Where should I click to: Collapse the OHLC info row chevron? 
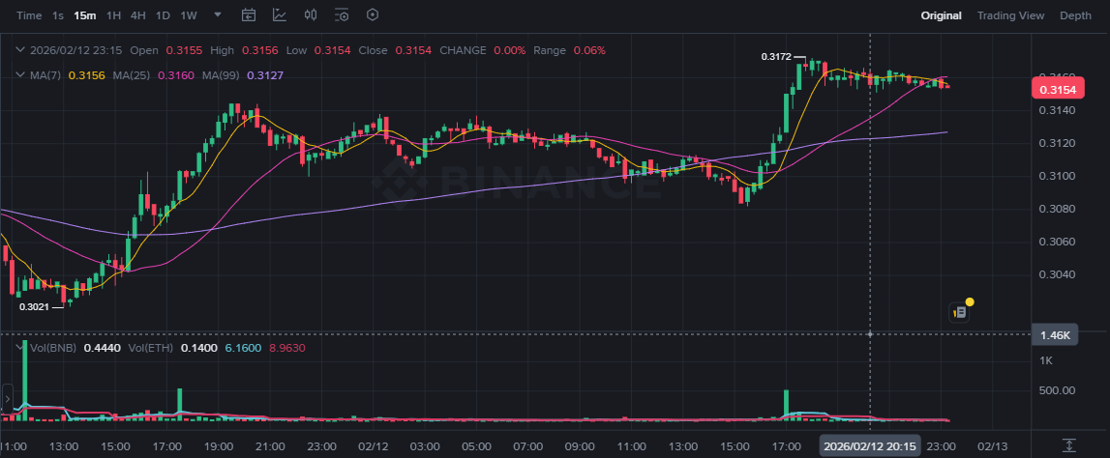[18, 50]
